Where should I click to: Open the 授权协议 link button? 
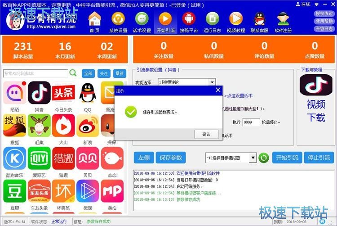point(324,14)
